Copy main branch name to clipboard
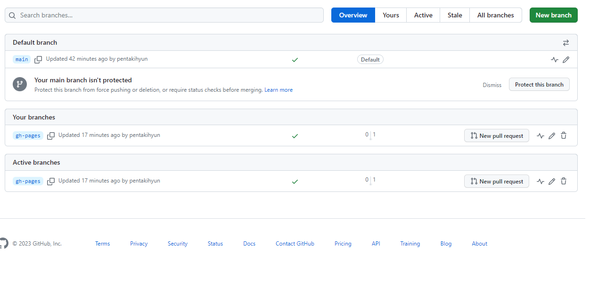 pos(38,60)
